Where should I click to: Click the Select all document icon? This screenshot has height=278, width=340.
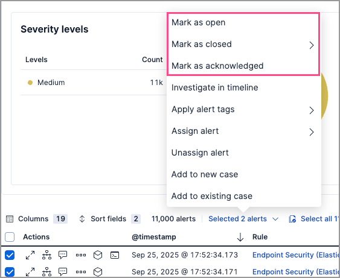pyautogui.click(x=292, y=219)
